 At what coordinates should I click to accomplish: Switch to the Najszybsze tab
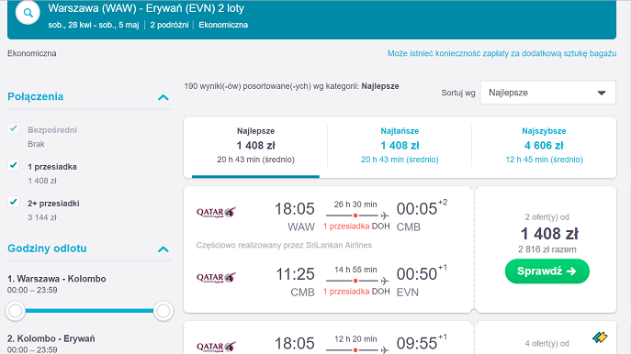pos(544,146)
